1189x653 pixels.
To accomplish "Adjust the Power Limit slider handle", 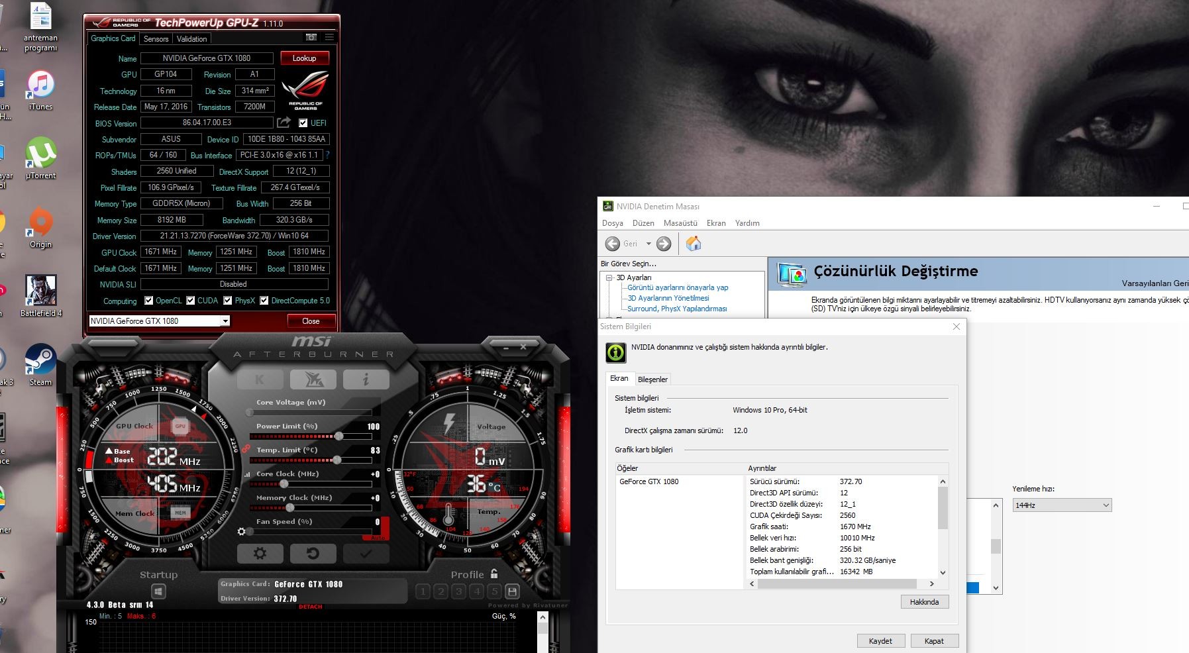I will click(339, 436).
